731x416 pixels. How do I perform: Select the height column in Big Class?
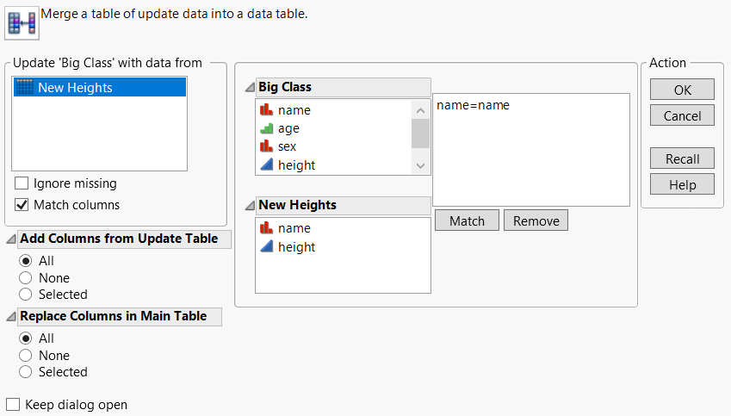296,165
